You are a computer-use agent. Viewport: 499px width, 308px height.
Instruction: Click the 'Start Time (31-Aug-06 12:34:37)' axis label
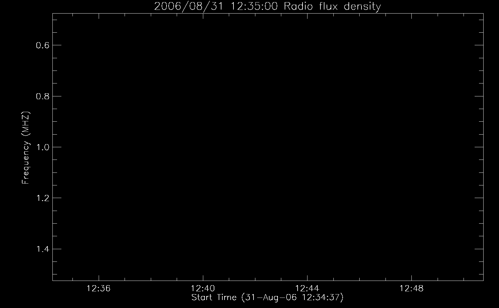pyautogui.click(x=267, y=298)
